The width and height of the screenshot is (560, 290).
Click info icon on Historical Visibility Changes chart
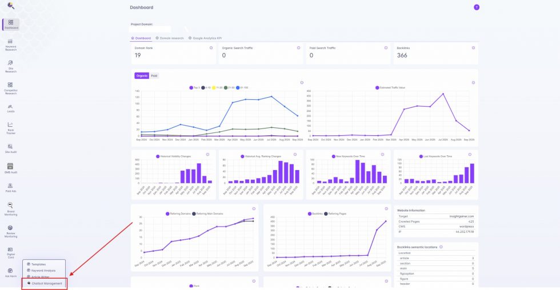tap(207, 155)
